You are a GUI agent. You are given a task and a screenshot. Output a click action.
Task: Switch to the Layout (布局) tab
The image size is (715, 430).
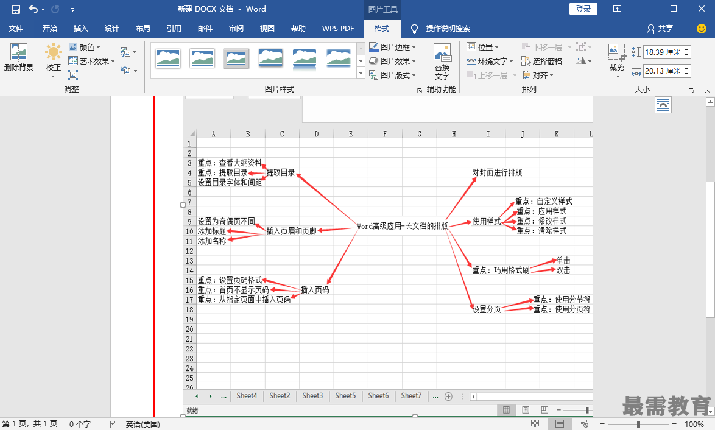coord(143,28)
